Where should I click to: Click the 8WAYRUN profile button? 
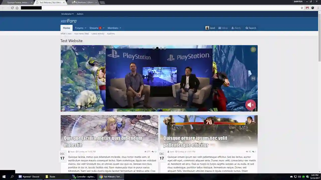point(298,1)
